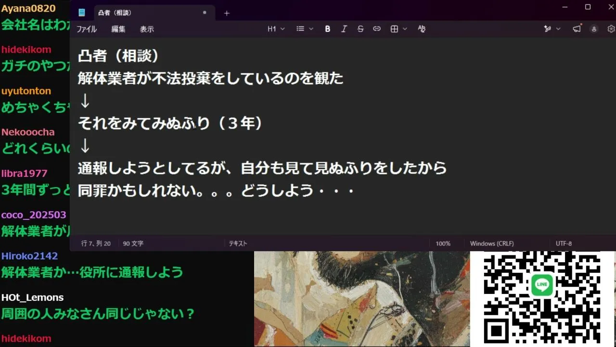Click the 90 文字 character count

click(133, 243)
